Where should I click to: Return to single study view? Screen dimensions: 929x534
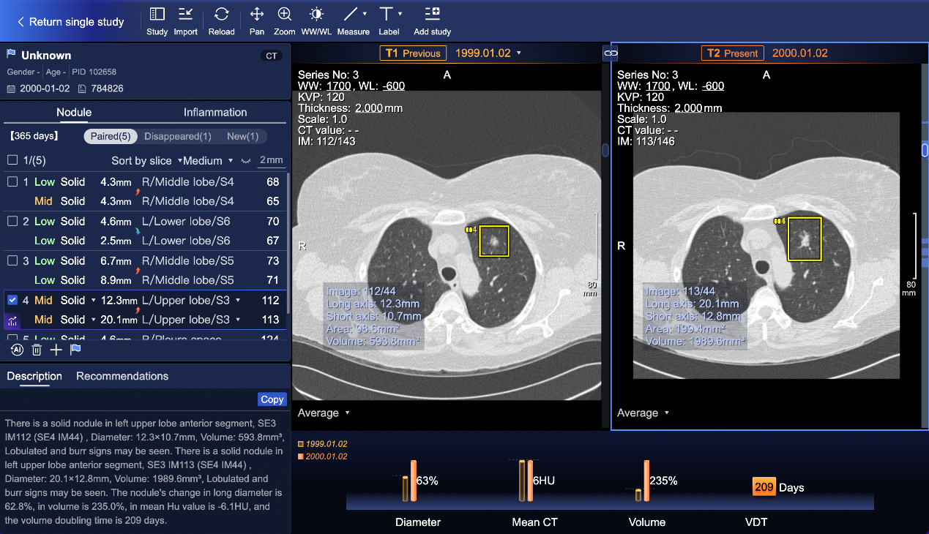(70, 22)
